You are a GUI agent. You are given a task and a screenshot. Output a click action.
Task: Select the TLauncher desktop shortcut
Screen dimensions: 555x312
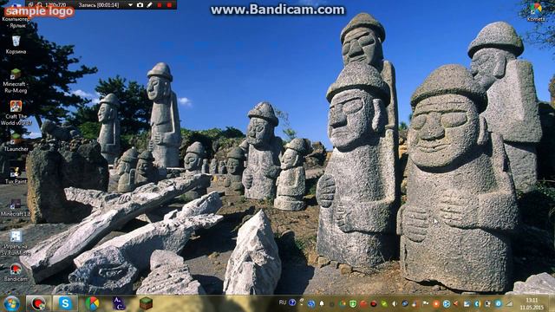pos(16,142)
